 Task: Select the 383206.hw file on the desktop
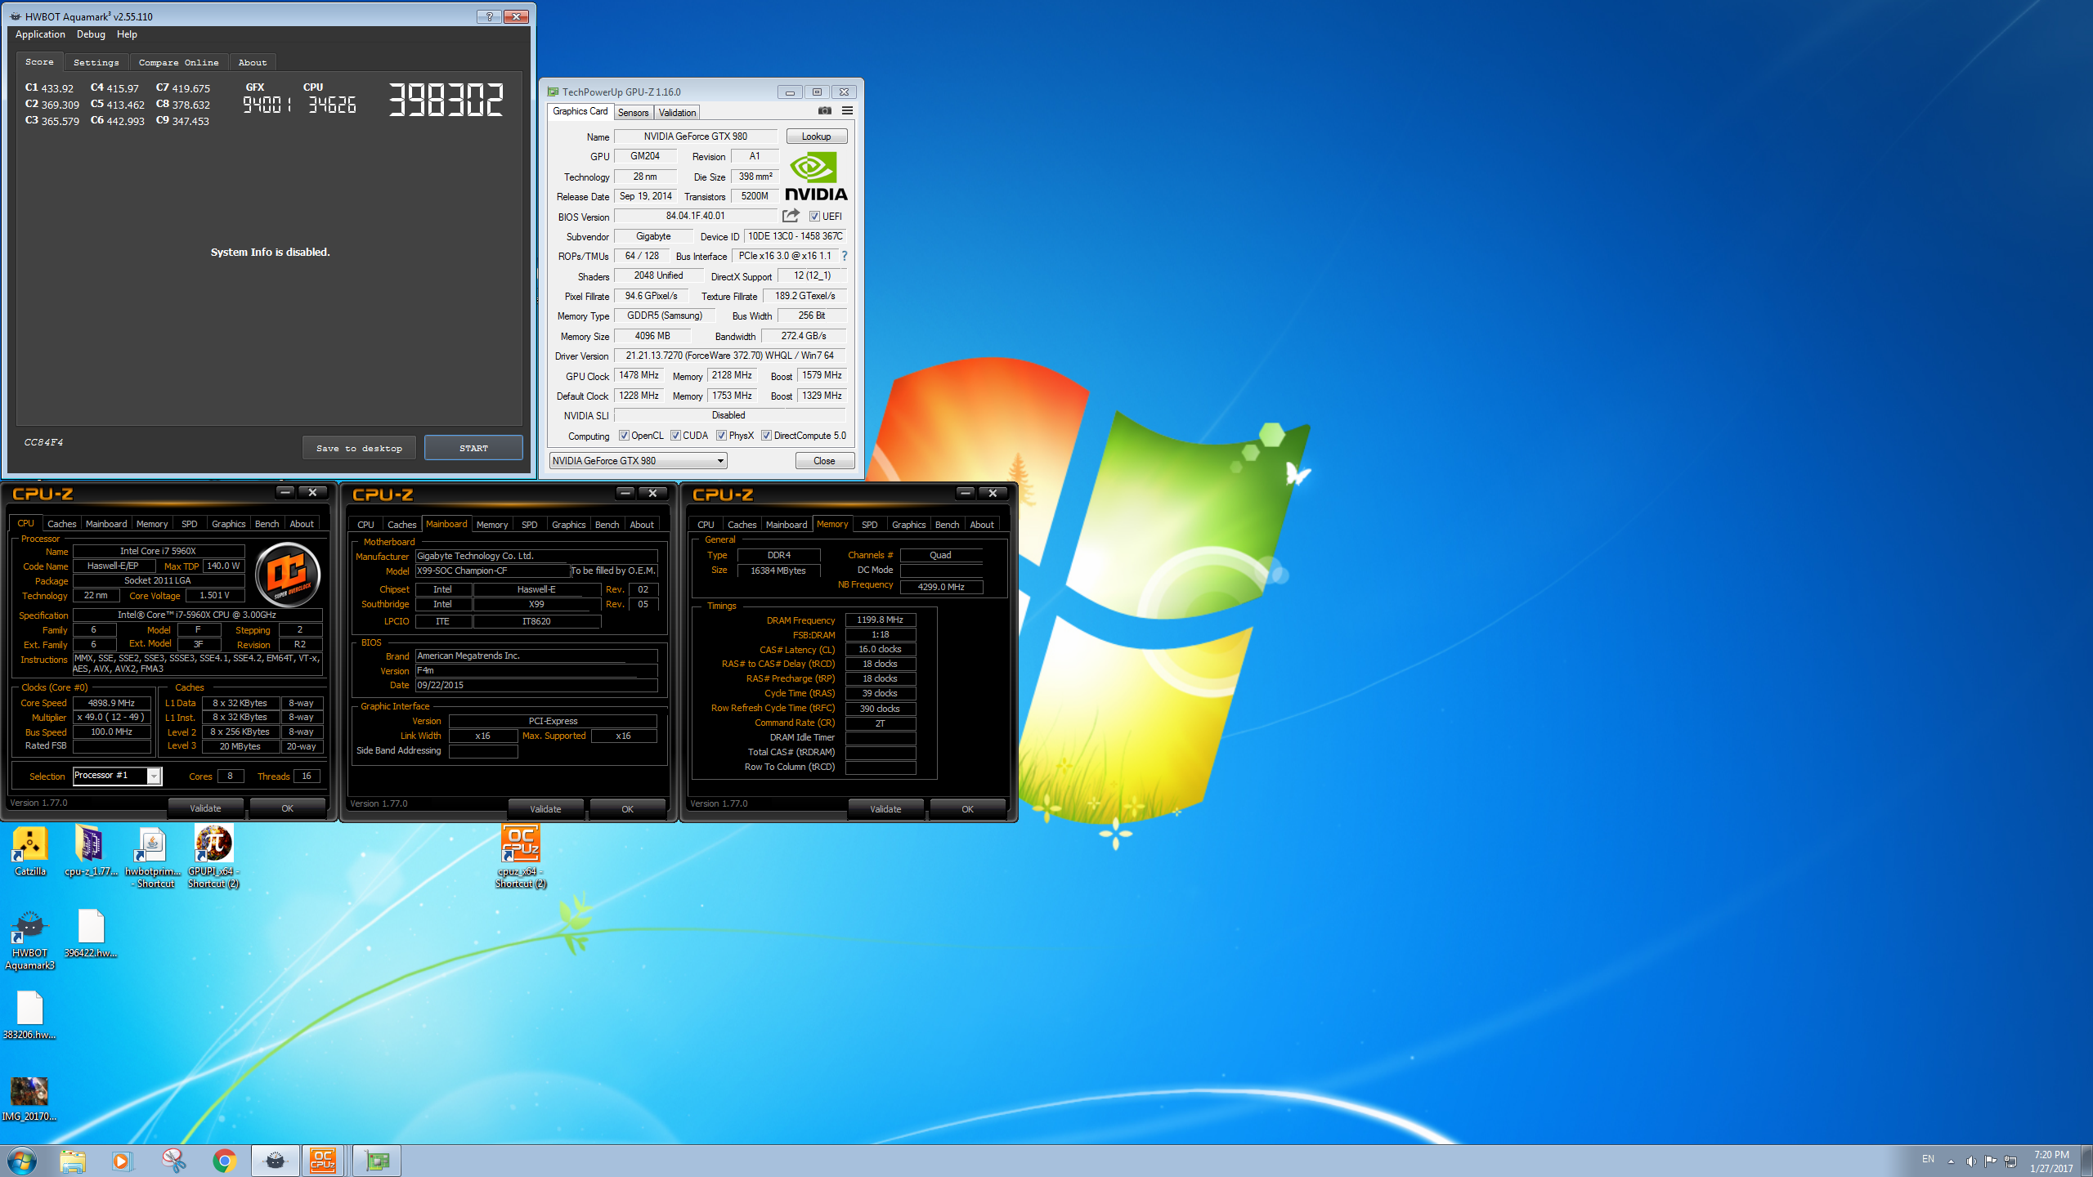[29, 1015]
